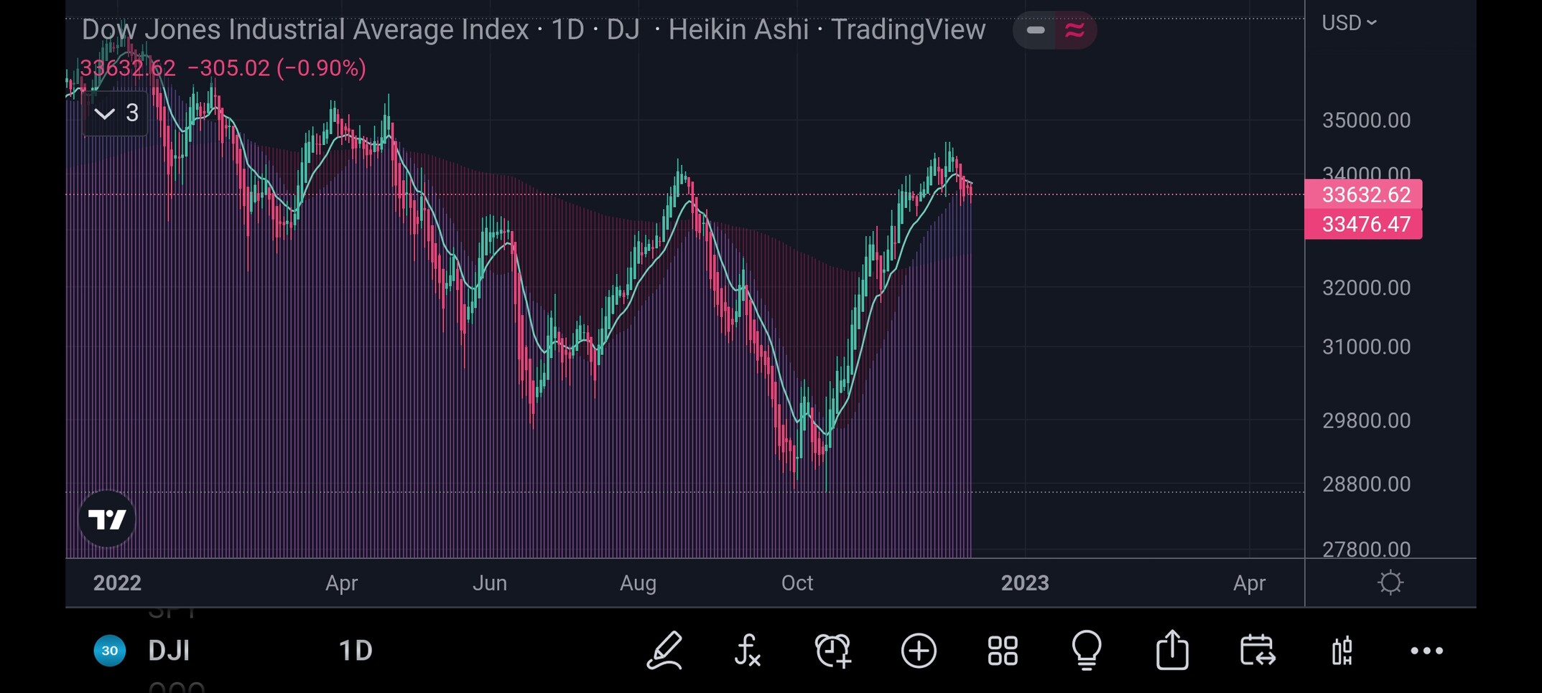Open the lightbulb ideas icon

coord(1087,651)
